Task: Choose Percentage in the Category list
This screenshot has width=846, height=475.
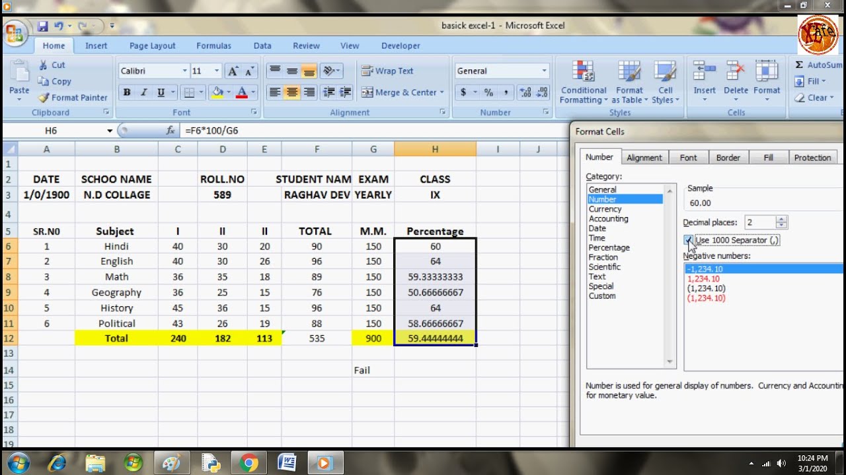Action: pyautogui.click(x=609, y=247)
